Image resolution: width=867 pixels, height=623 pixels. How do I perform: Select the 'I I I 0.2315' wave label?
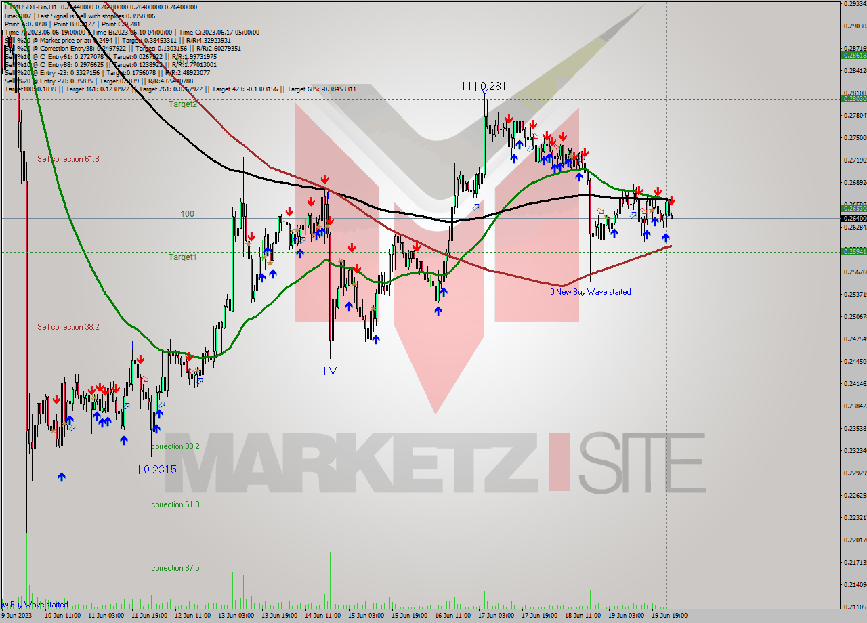tap(151, 469)
